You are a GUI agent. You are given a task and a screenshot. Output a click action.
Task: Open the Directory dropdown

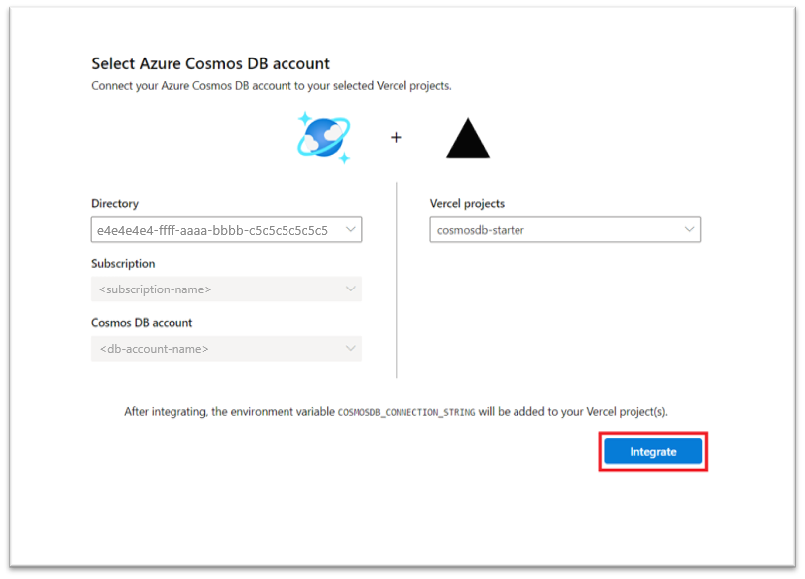pyautogui.click(x=226, y=229)
